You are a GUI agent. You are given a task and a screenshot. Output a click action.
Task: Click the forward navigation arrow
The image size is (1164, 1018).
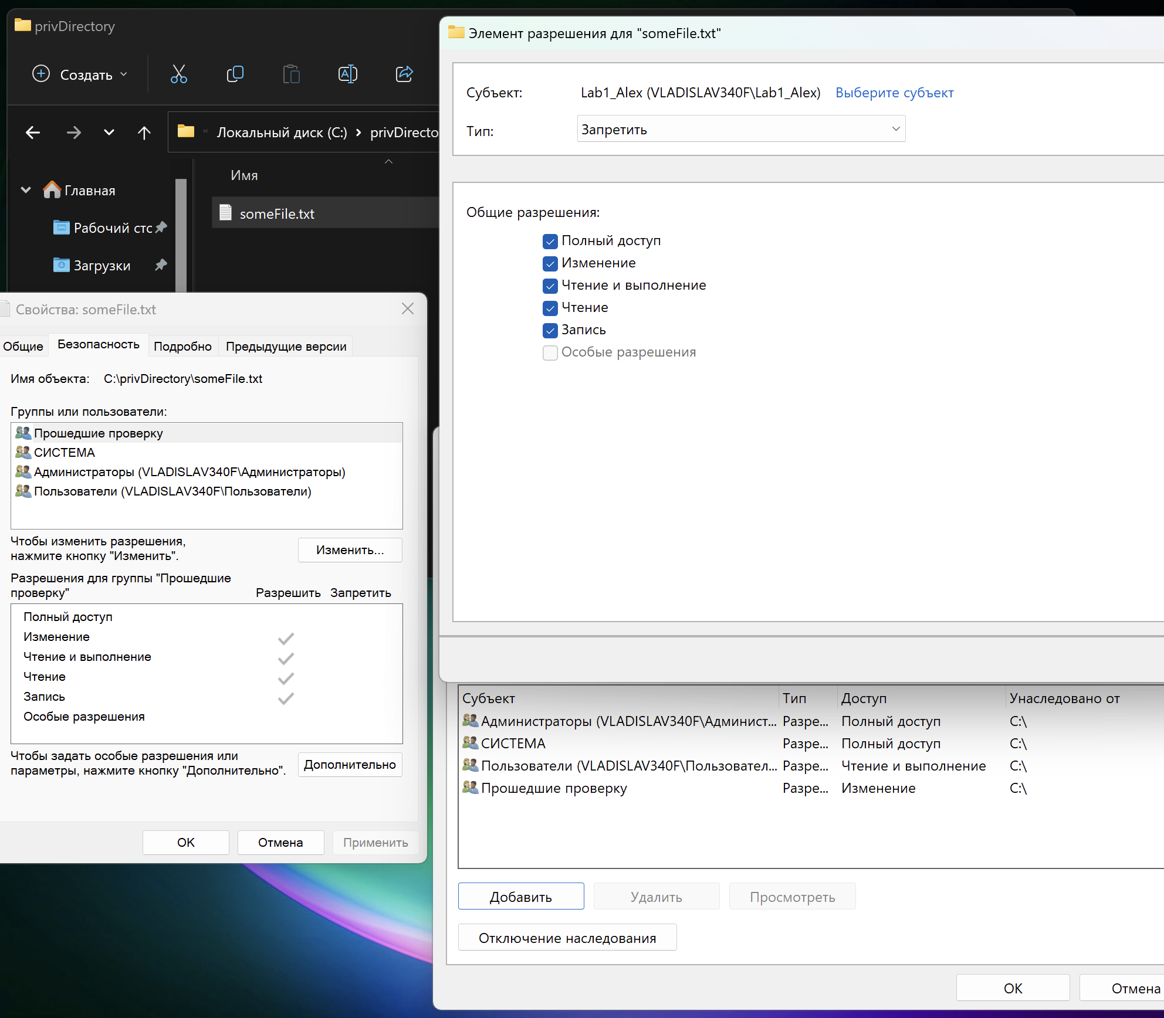(x=74, y=133)
